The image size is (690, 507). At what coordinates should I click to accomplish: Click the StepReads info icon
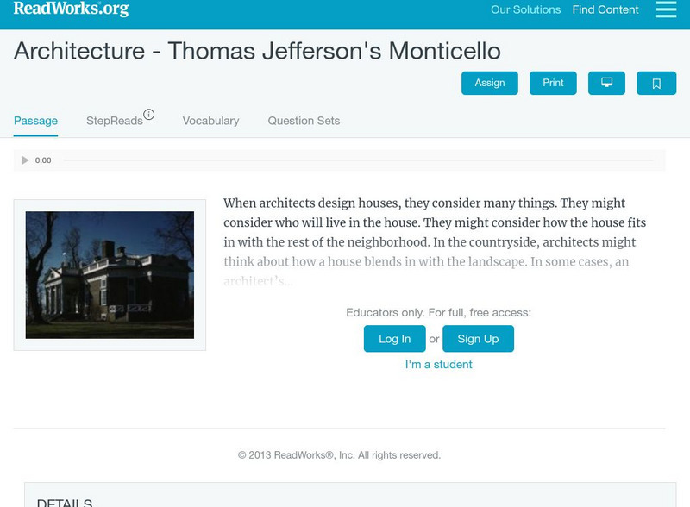tap(149, 115)
